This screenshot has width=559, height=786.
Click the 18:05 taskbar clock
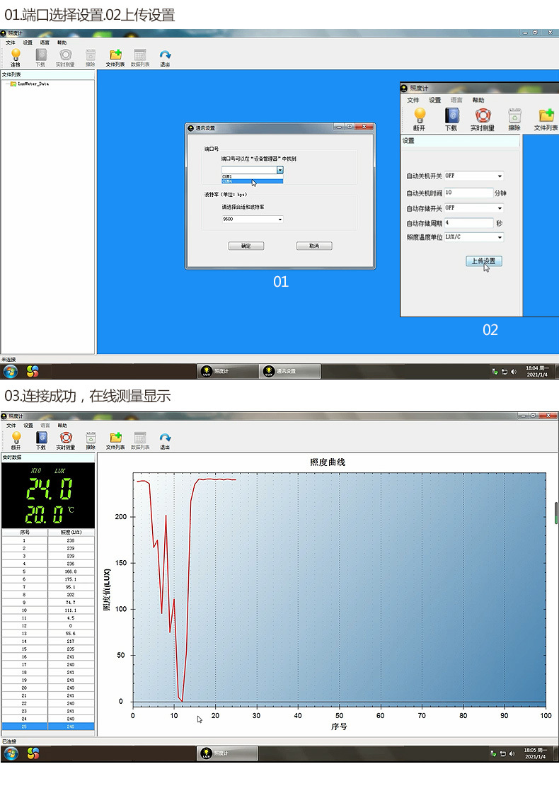(536, 753)
